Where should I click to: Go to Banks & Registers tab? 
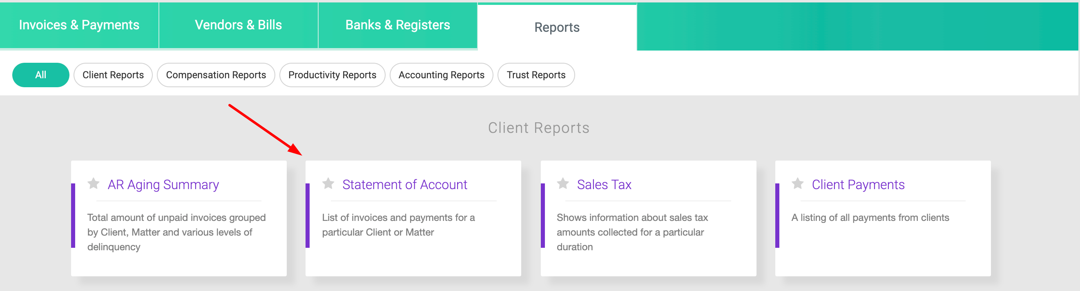398,25
